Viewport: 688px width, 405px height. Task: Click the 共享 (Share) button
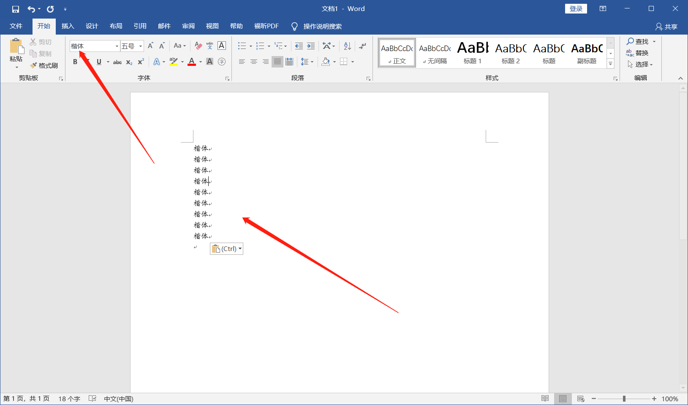666,27
